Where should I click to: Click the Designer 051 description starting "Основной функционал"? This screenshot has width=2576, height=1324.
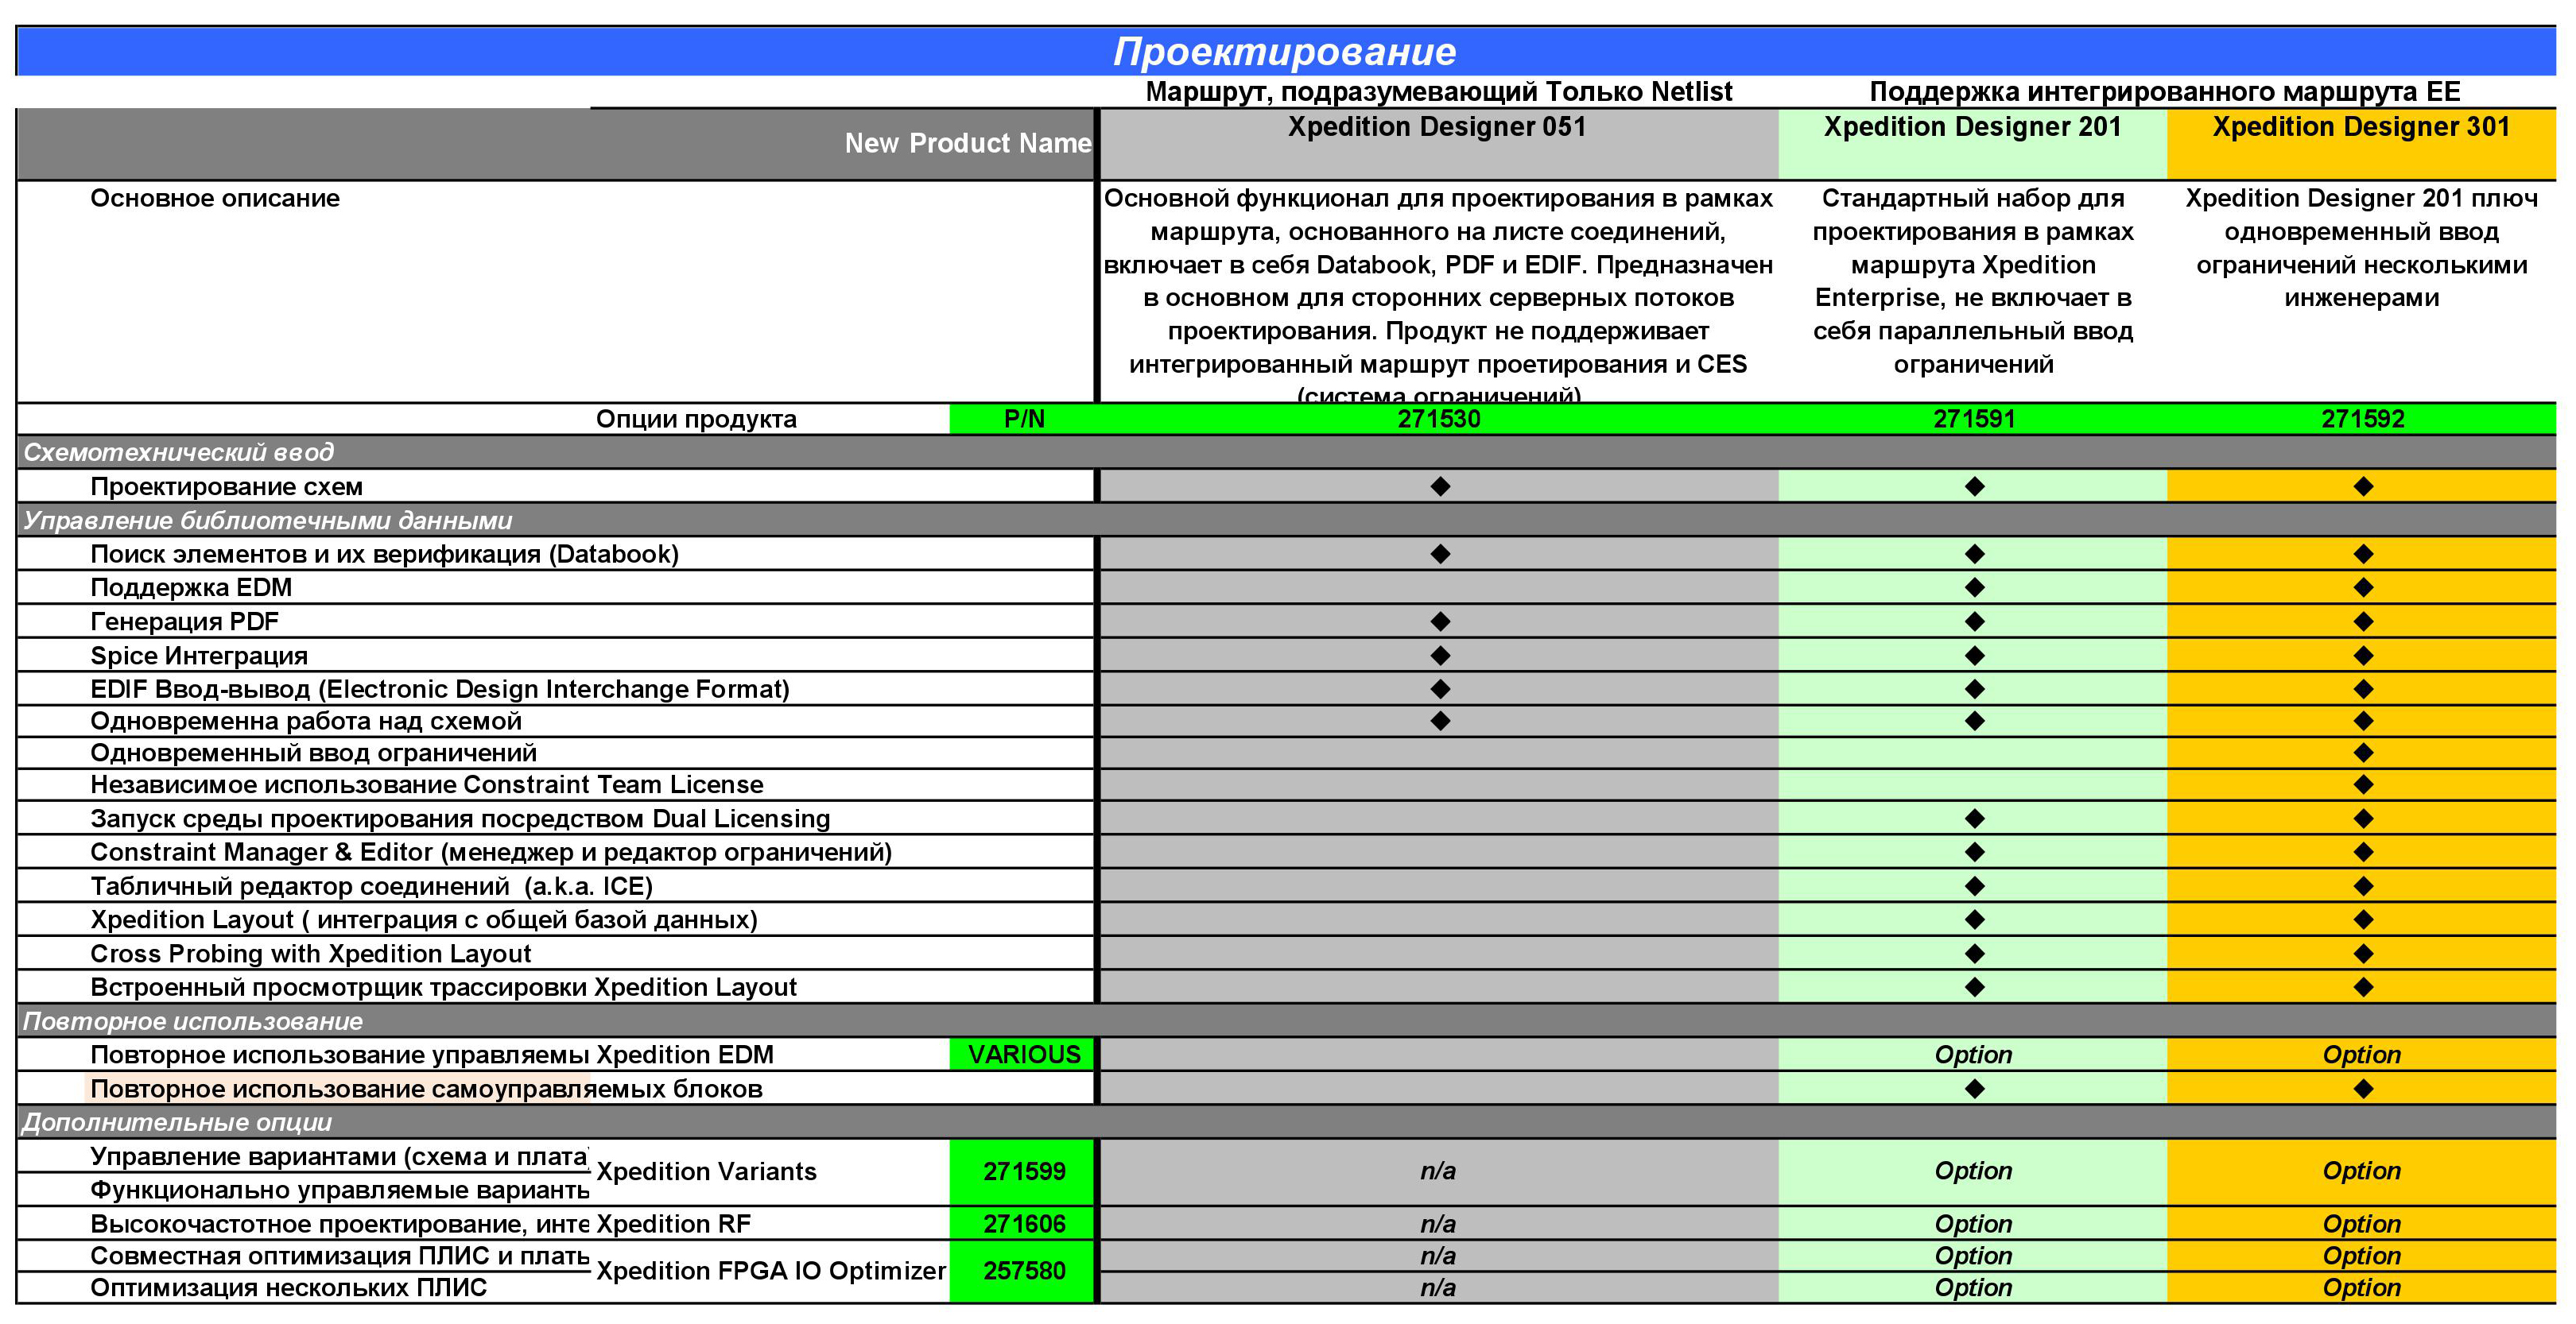click(x=1438, y=292)
